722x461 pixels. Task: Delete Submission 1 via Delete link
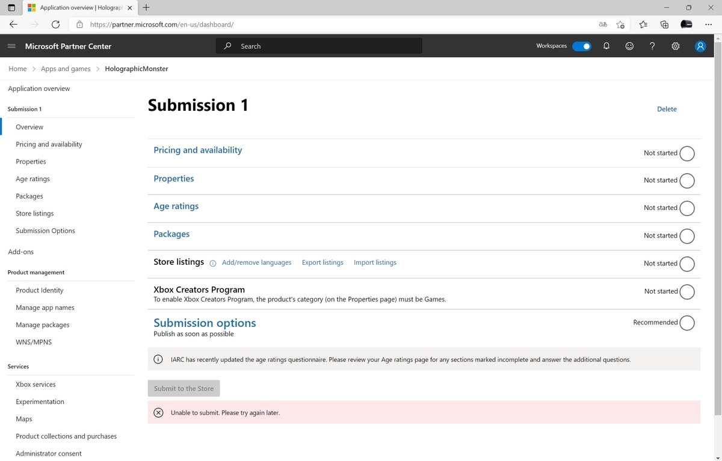point(667,109)
